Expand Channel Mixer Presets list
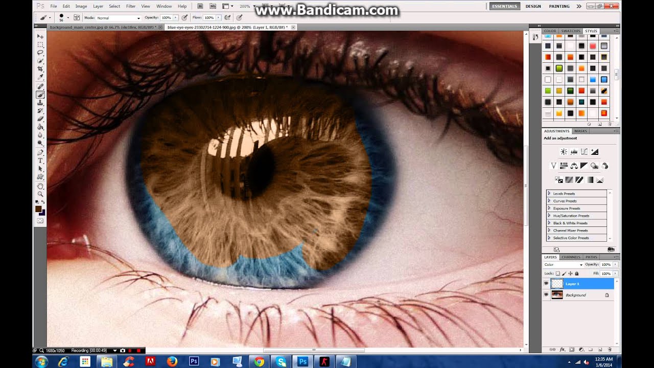The image size is (654, 368). [549, 231]
